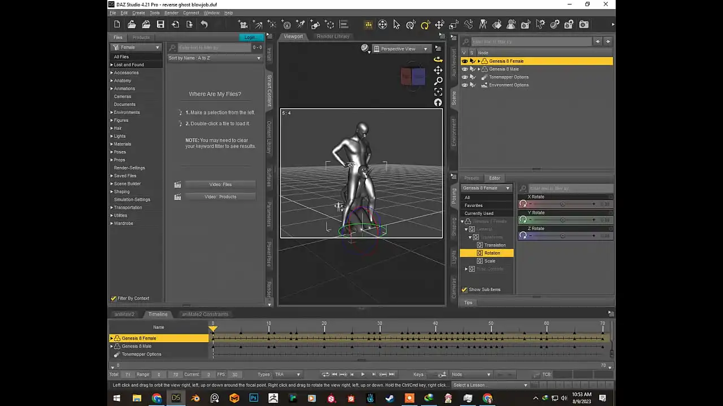Open the Female category dropdown

(x=136, y=47)
